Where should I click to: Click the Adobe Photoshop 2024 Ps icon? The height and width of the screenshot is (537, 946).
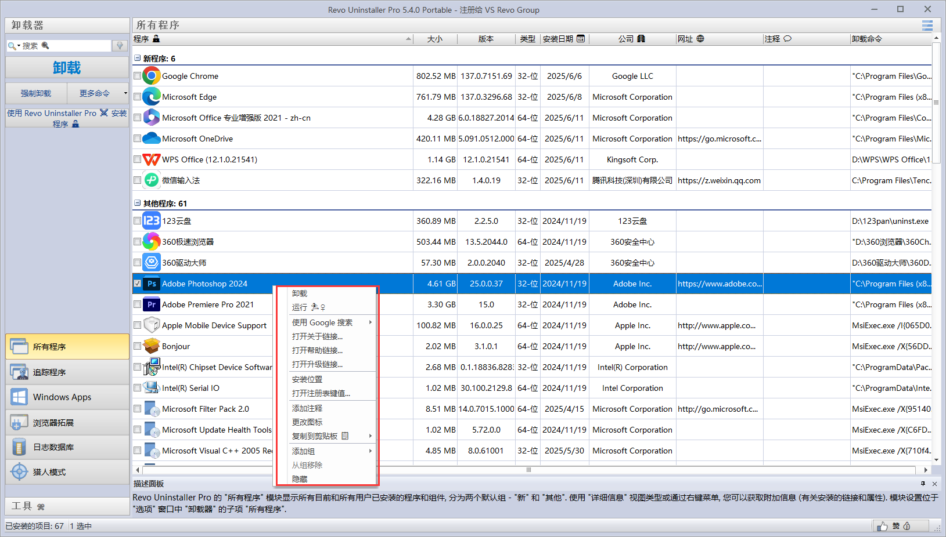point(152,284)
